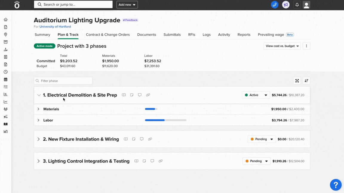The image size is (344, 193).
Task: Open note icon for Lighting Control Integration phase
Action: (144, 161)
